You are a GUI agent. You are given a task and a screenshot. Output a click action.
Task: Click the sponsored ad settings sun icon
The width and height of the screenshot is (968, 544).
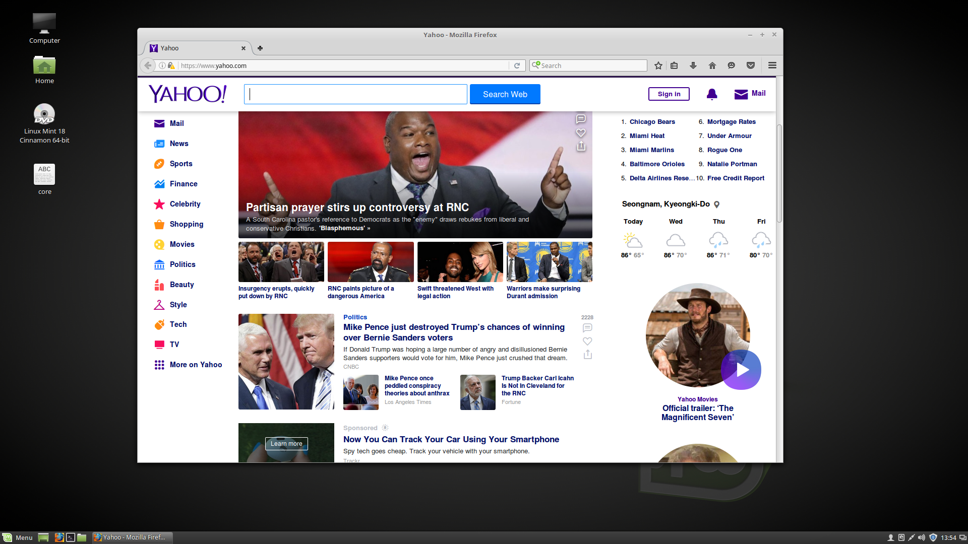[x=385, y=428]
